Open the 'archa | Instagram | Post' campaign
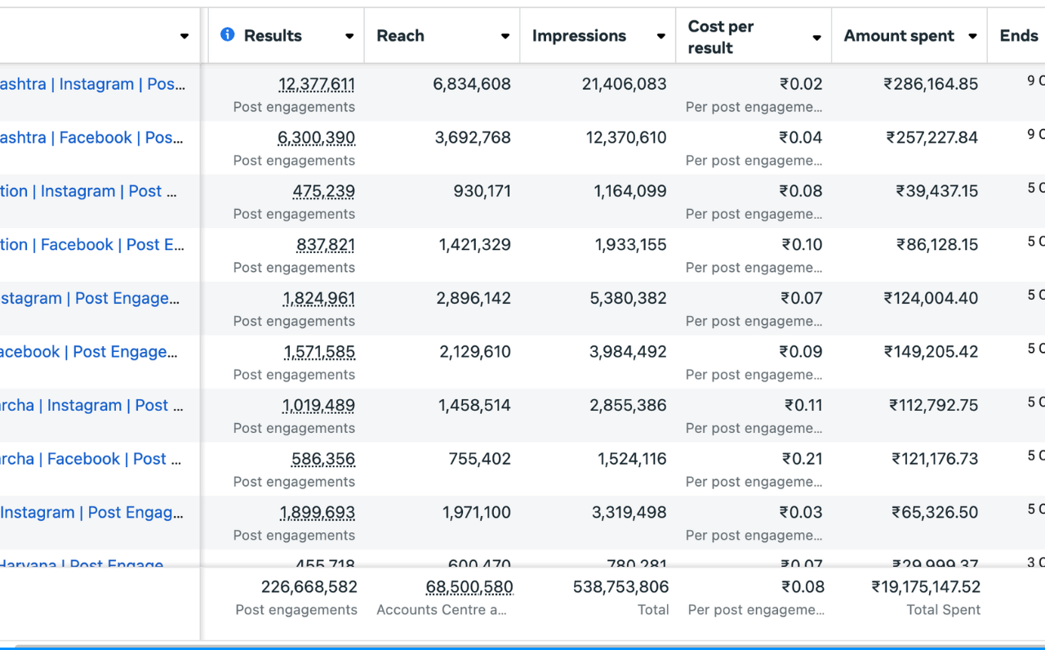The width and height of the screenshot is (1045, 650). point(91,405)
